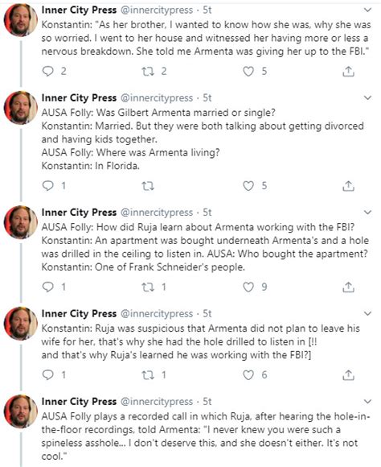Click the profile picture on the last tweet
Screen dimensions: 381x467
[20, 411]
